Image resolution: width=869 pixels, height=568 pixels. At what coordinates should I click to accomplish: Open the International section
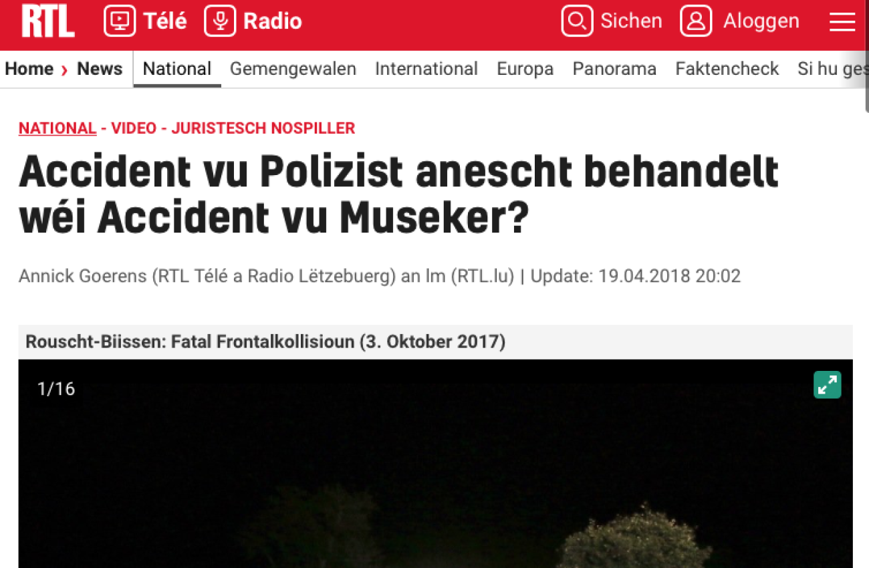(426, 69)
